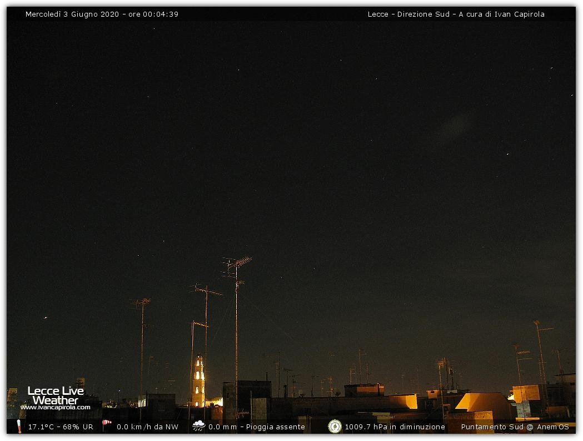Click the rainfall reading '0.0 mm - Pioggia assente'
The image size is (583, 441).
pyautogui.click(x=257, y=427)
